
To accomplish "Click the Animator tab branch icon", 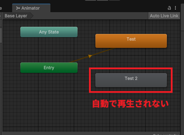I will click(18, 8).
